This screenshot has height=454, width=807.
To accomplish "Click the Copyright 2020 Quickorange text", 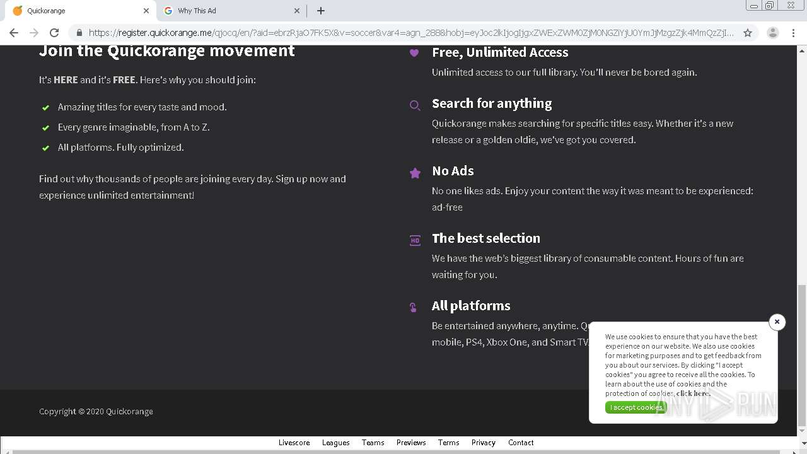I will pyautogui.click(x=96, y=412).
